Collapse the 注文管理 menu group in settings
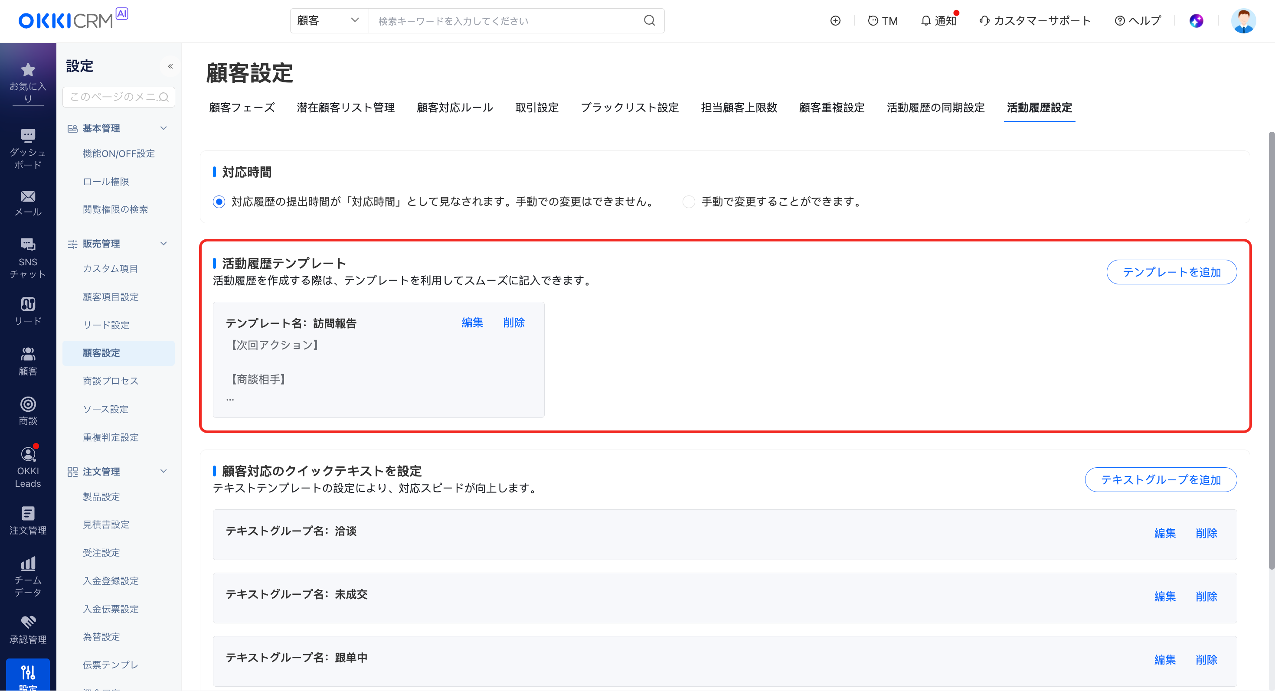 (x=164, y=471)
